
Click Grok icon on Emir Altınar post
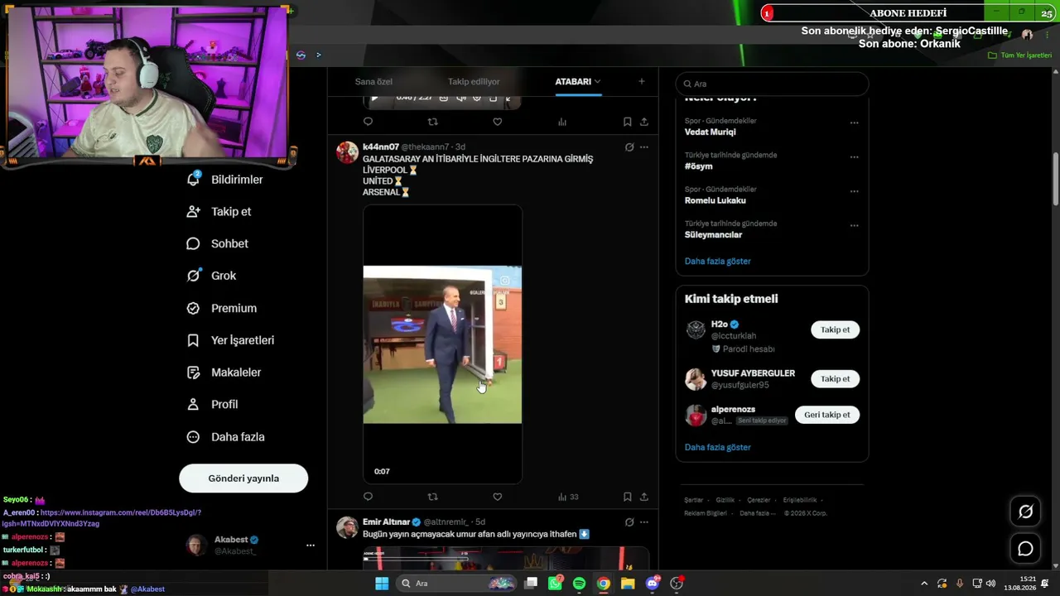point(629,522)
